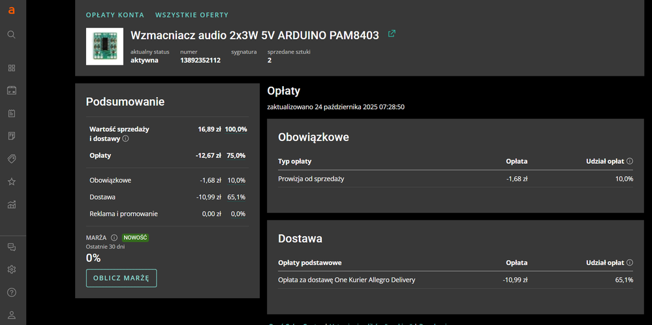Viewport: 652px width, 325px height.
Task: Open messages chat icon in the sidebar
Action: click(11, 247)
